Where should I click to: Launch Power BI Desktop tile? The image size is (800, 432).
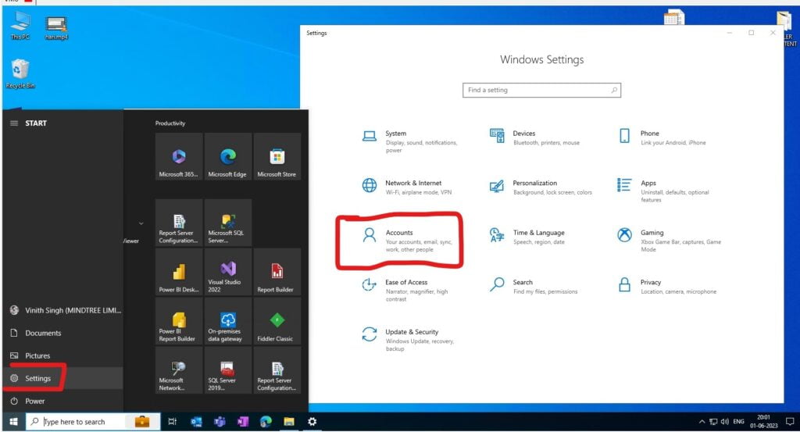click(x=179, y=272)
